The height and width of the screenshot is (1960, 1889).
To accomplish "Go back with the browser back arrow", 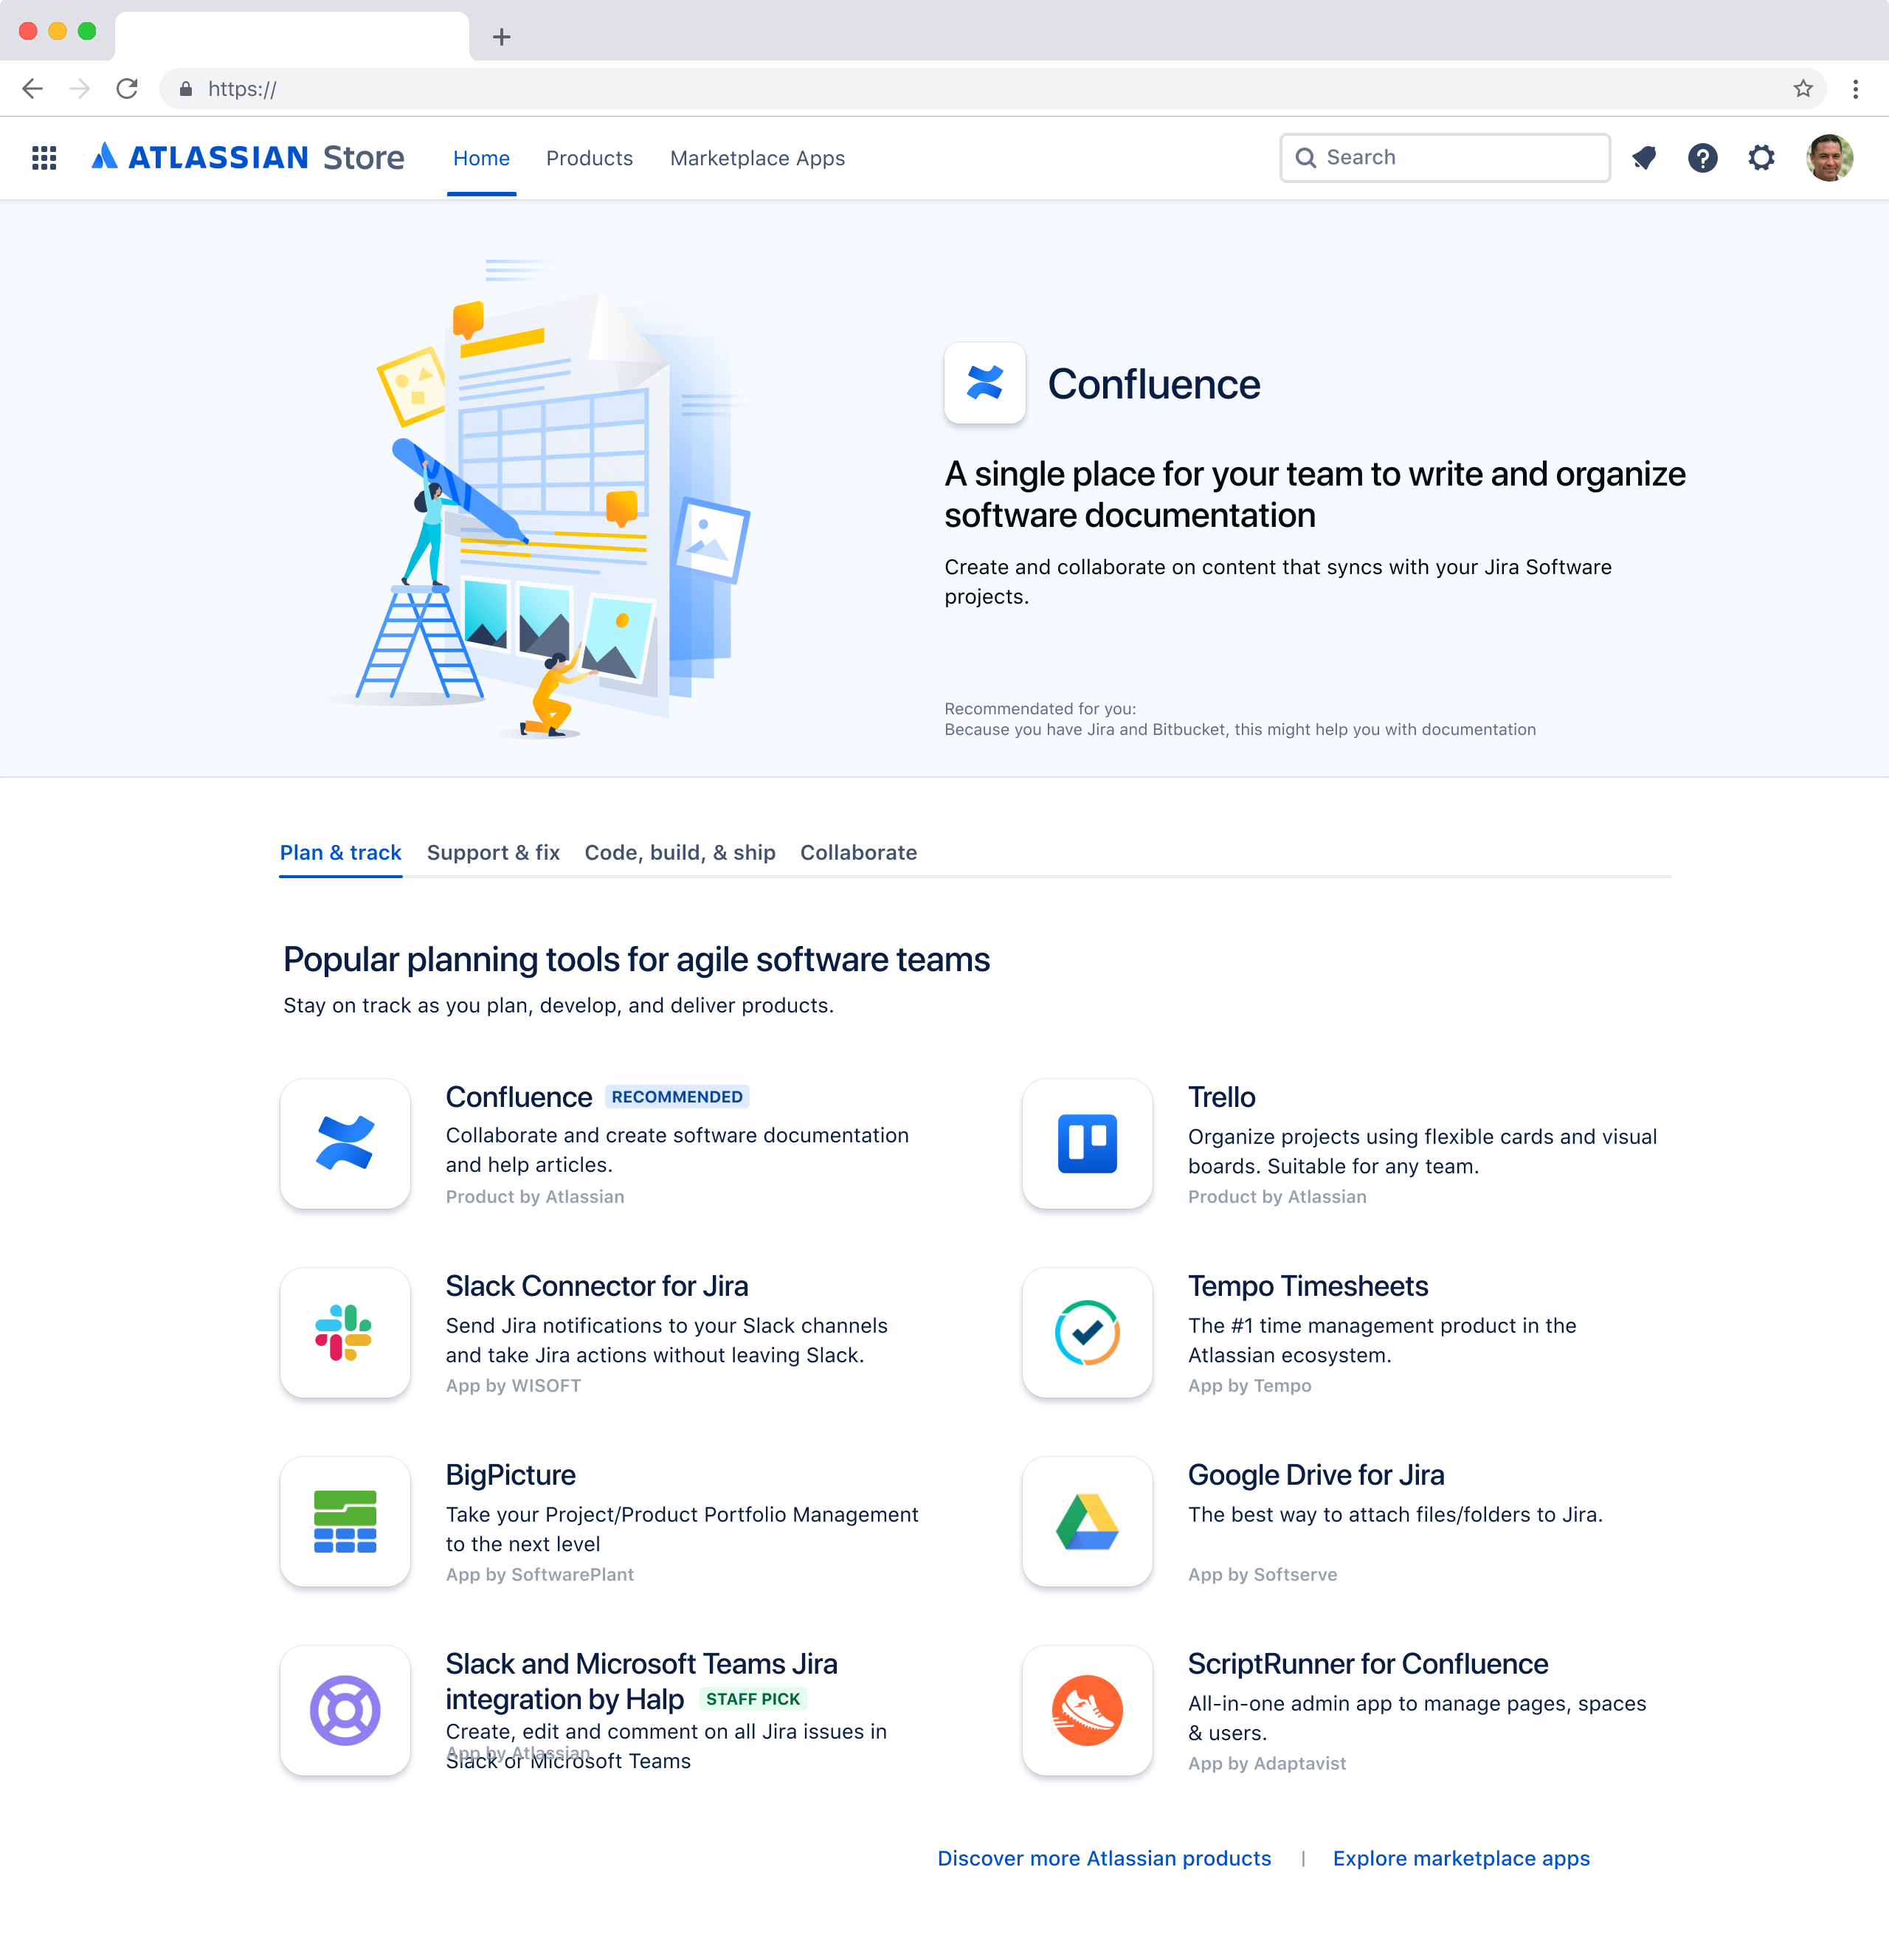I will click(32, 89).
